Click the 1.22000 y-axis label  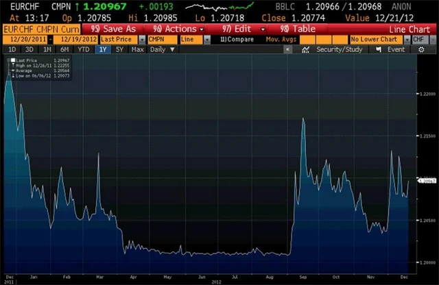pyautogui.click(x=428, y=94)
